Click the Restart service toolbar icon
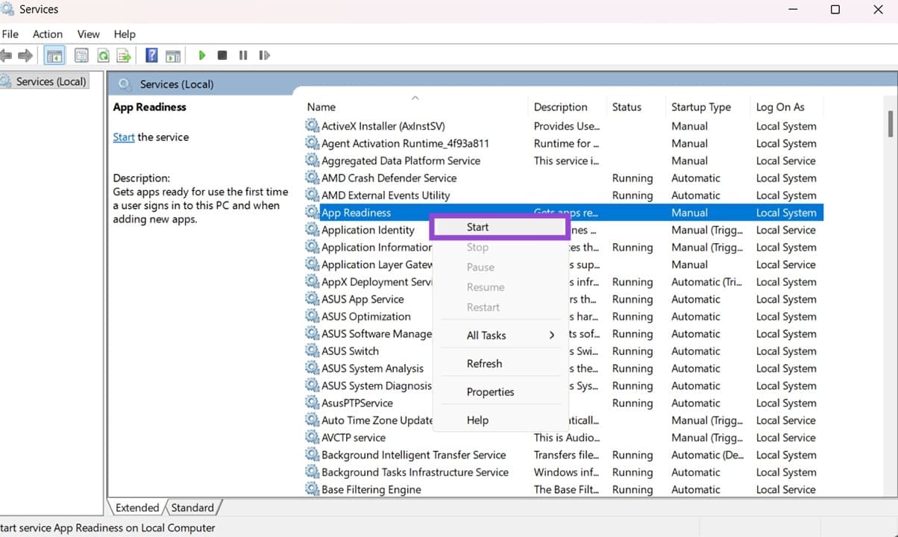 point(263,55)
